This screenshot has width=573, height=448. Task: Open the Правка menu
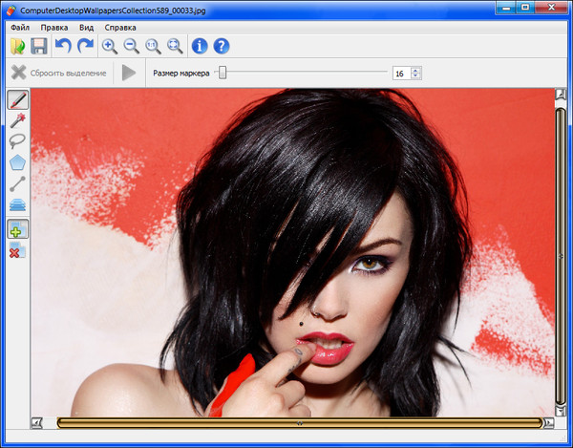pos(54,28)
